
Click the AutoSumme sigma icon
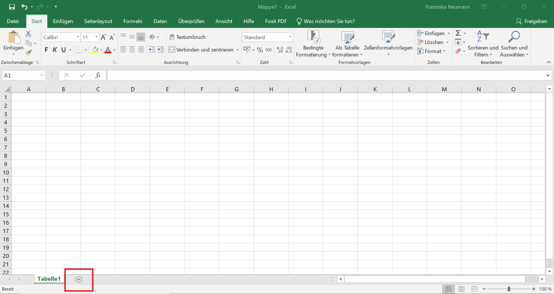click(x=458, y=33)
